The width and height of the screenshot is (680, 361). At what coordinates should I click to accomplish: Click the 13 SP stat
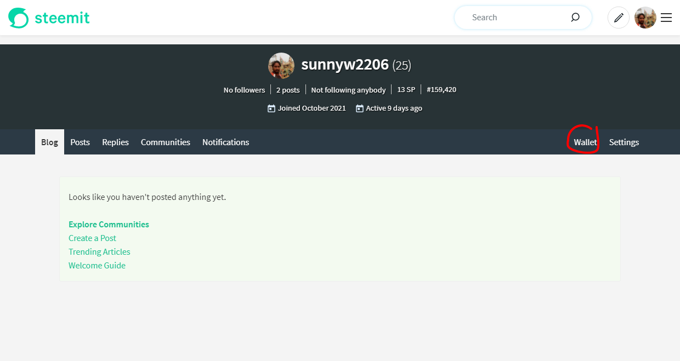point(406,89)
